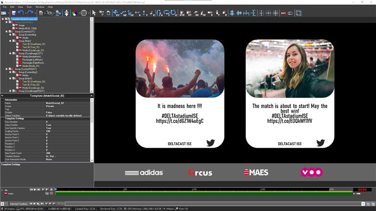
Task: Toggle checkbox for Group (ContentRIGHT)
Action: [10, 69]
